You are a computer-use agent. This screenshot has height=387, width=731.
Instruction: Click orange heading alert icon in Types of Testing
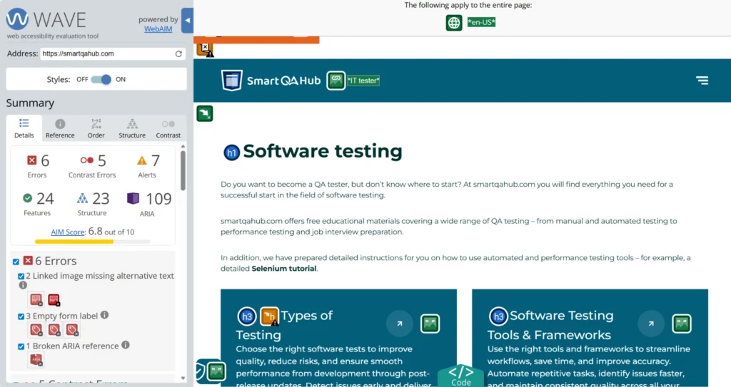269,316
